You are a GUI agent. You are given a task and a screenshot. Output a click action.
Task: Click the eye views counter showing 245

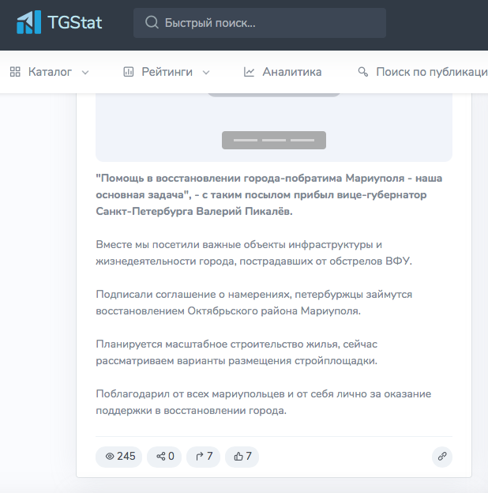click(x=119, y=456)
